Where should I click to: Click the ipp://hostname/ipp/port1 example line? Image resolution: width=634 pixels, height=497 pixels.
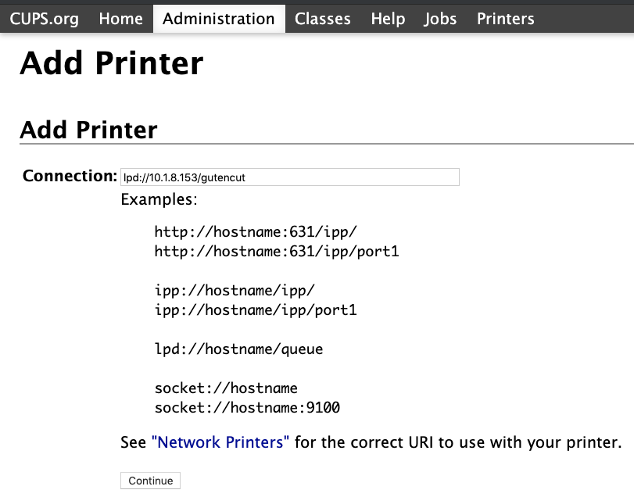(256, 310)
